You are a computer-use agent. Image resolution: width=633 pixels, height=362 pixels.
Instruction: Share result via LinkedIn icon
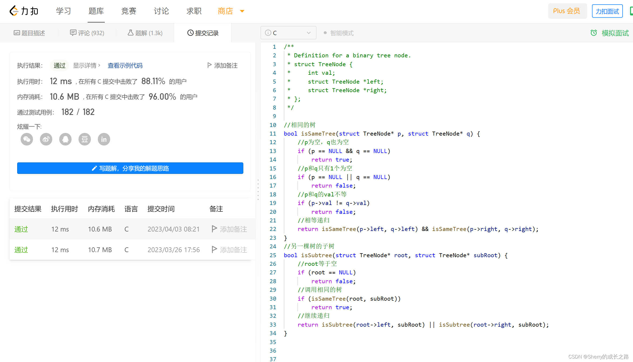(104, 139)
